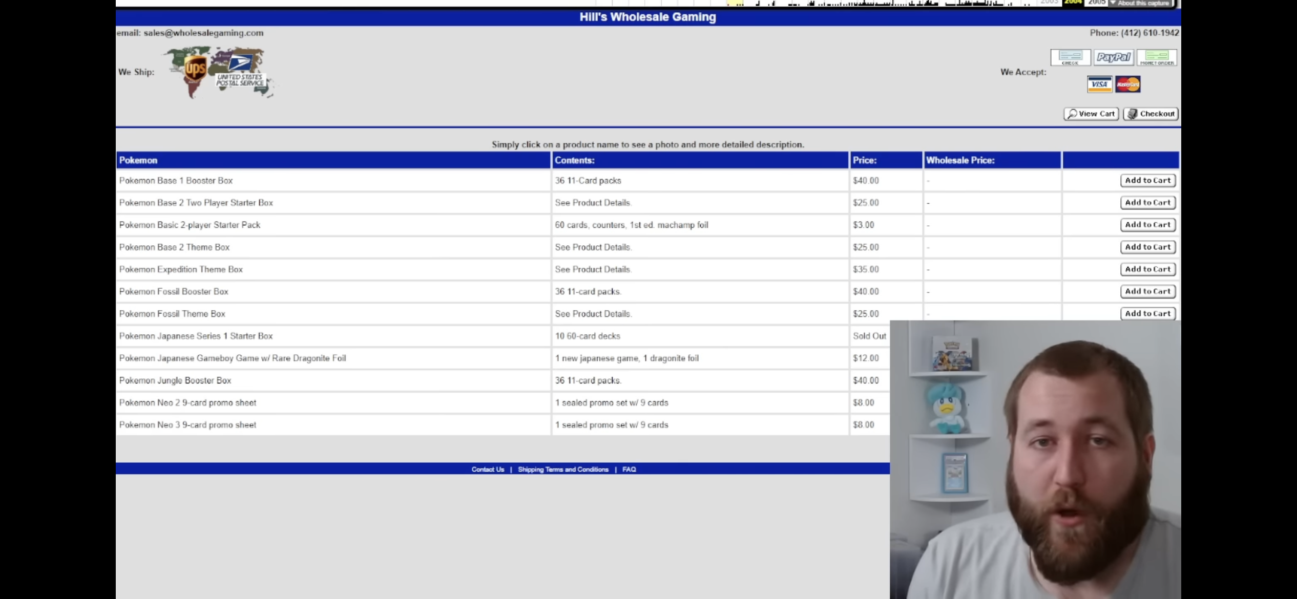This screenshot has height=599, width=1297.
Task: Click the phone number (412) 610-1942
Action: tap(1150, 33)
